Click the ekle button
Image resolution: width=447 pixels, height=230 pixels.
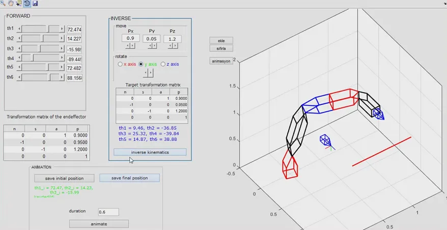point(221,41)
